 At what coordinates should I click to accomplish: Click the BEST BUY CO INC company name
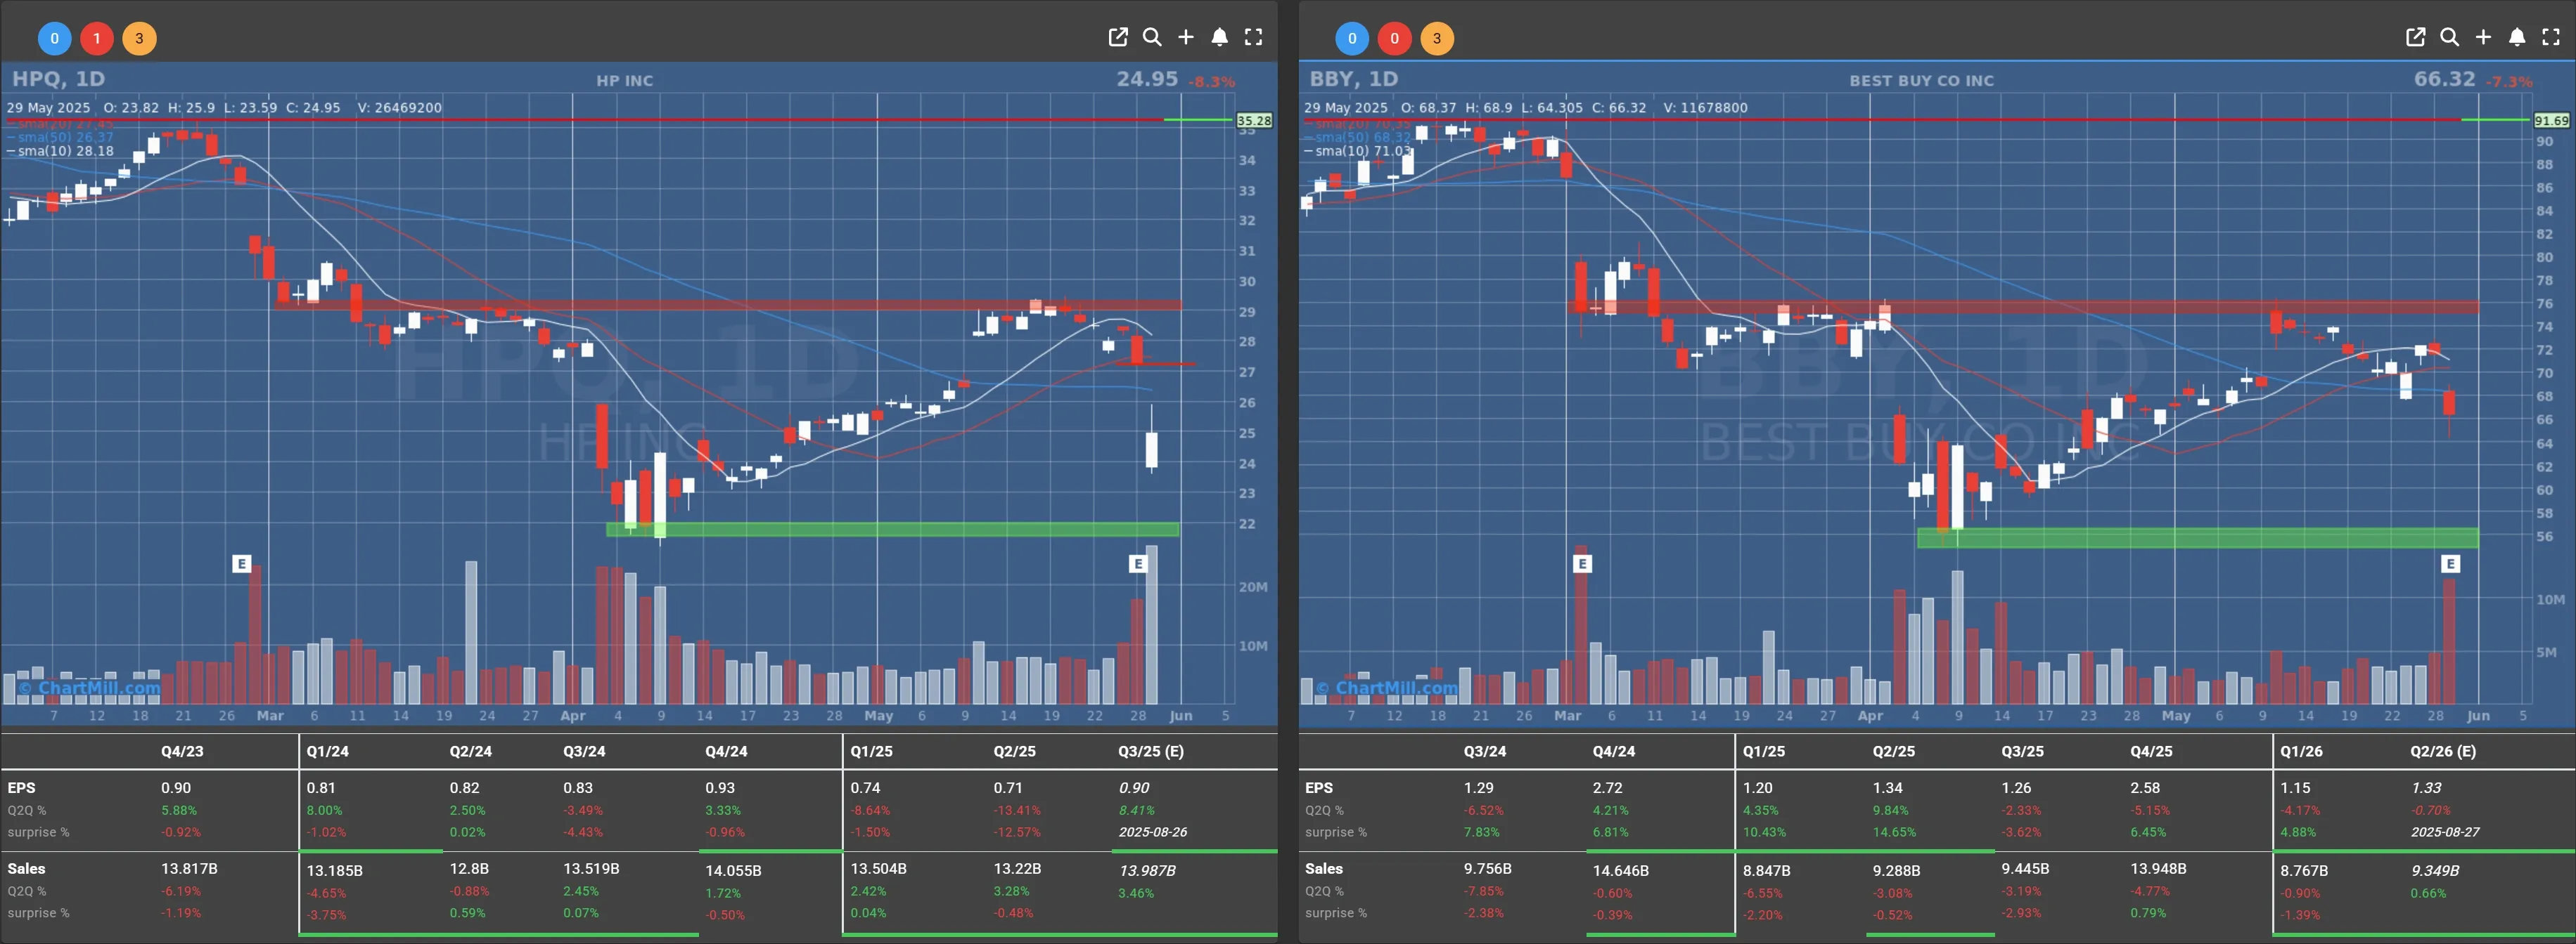[x=1921, y=81]
